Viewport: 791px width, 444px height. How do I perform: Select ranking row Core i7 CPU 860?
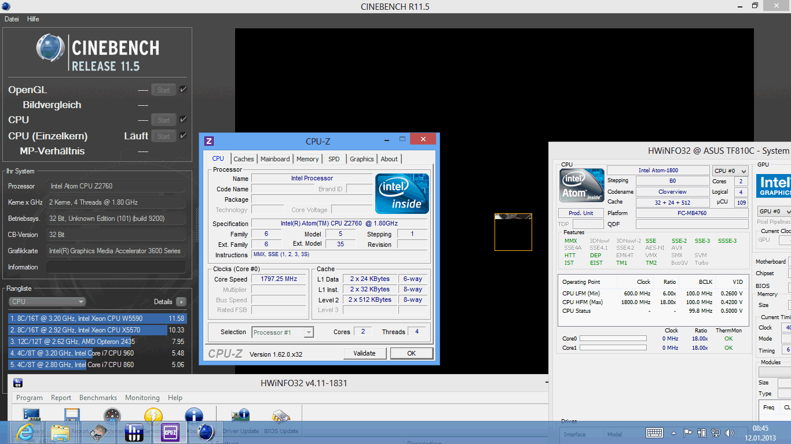point(97,365)
